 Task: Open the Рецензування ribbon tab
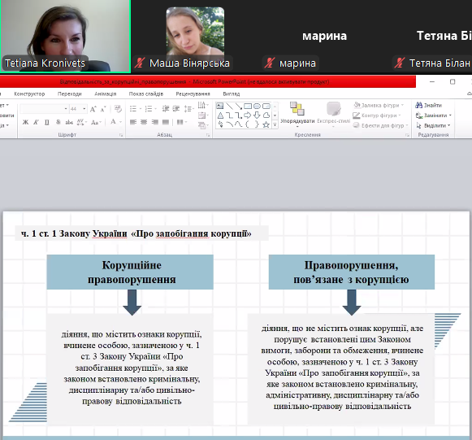[193, 94]
